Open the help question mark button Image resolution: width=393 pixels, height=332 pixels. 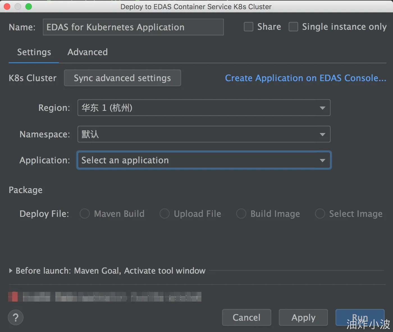pyautogui.click(x=16, y=318)
